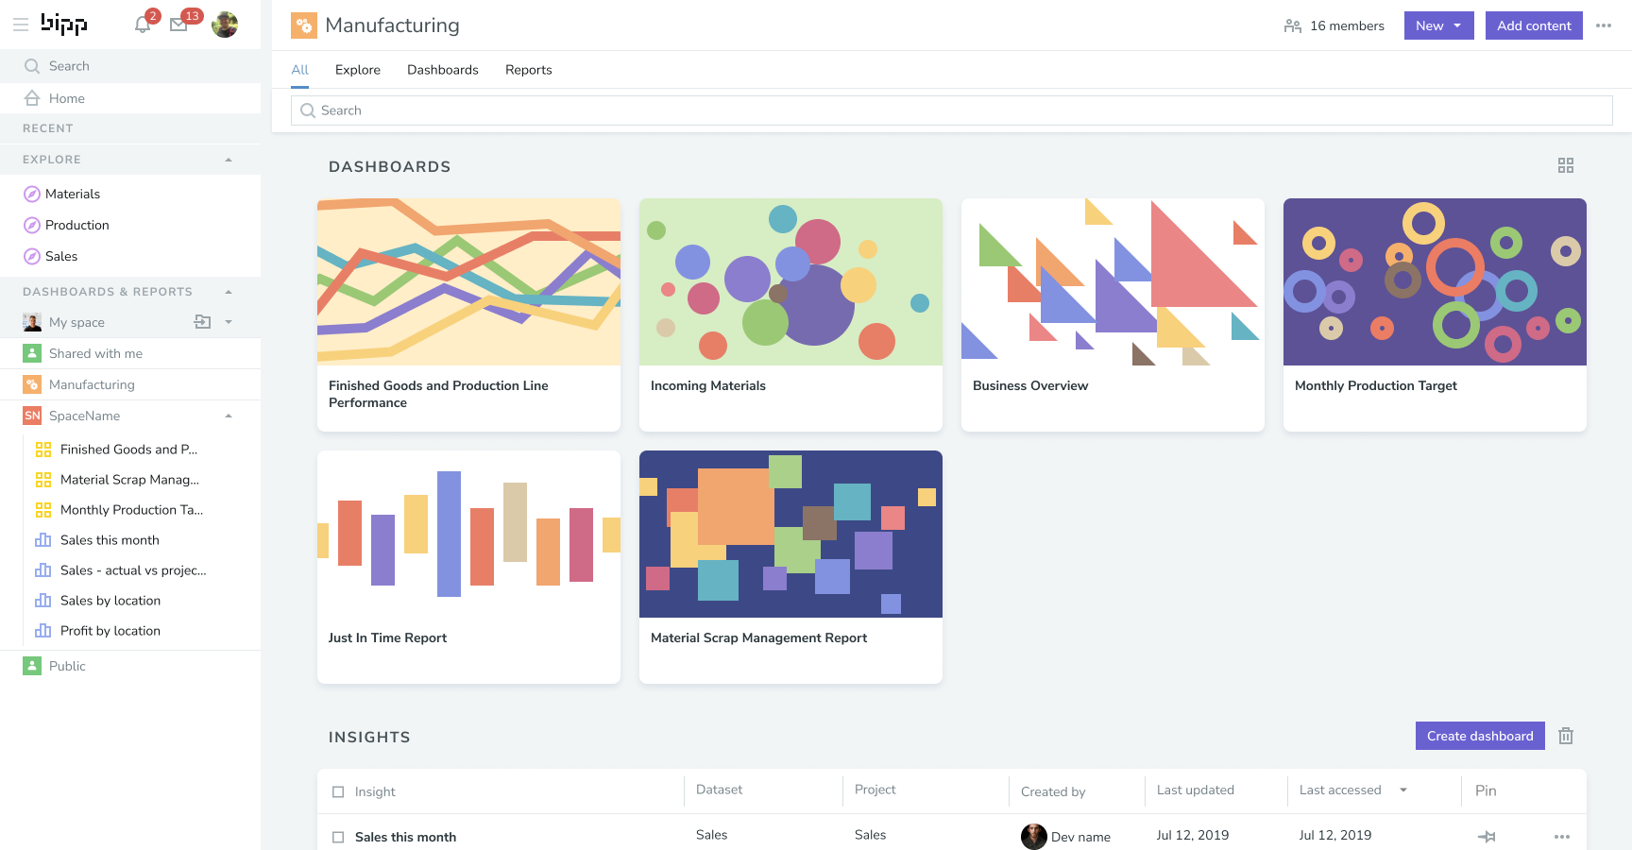
Task: Click the hamburger menu icon
Action: 21,25
